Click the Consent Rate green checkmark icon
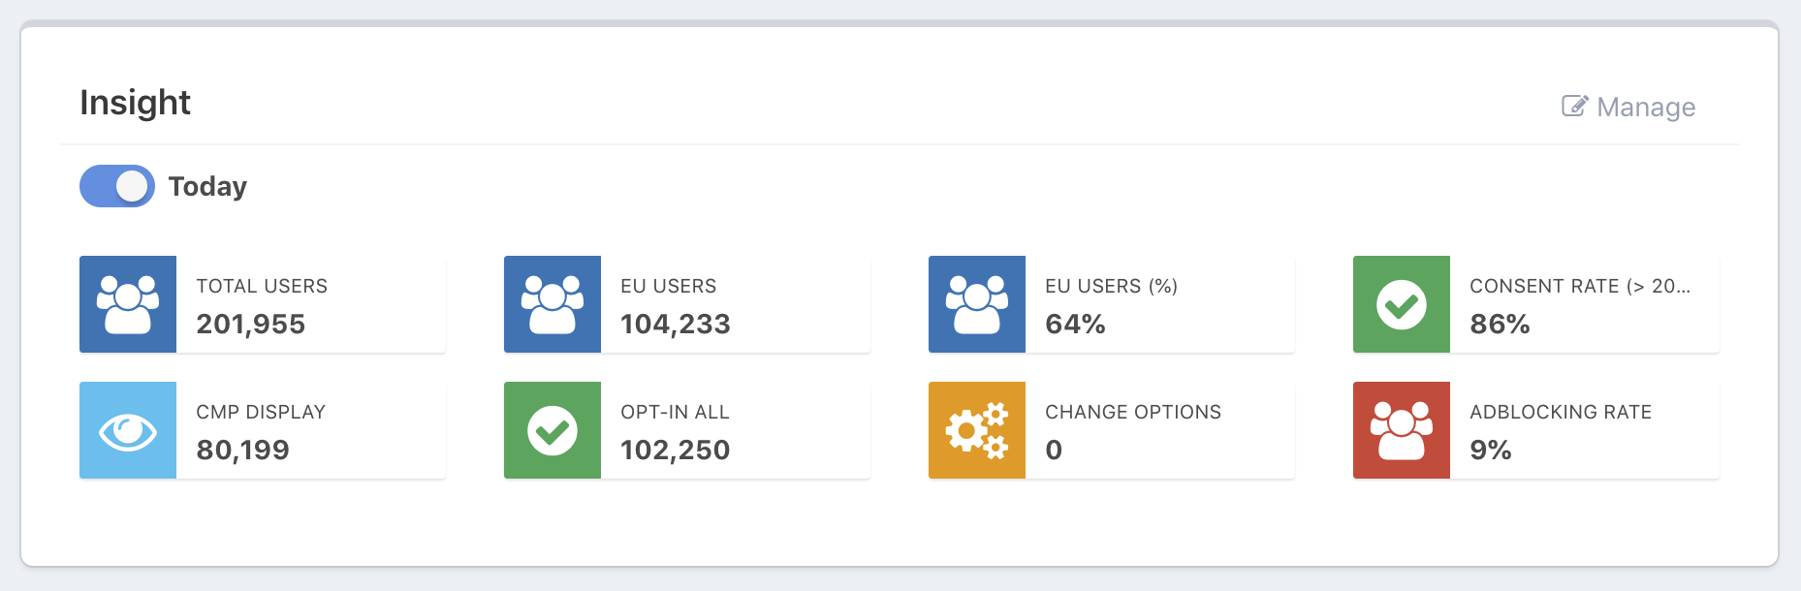 click(1402, 304)
